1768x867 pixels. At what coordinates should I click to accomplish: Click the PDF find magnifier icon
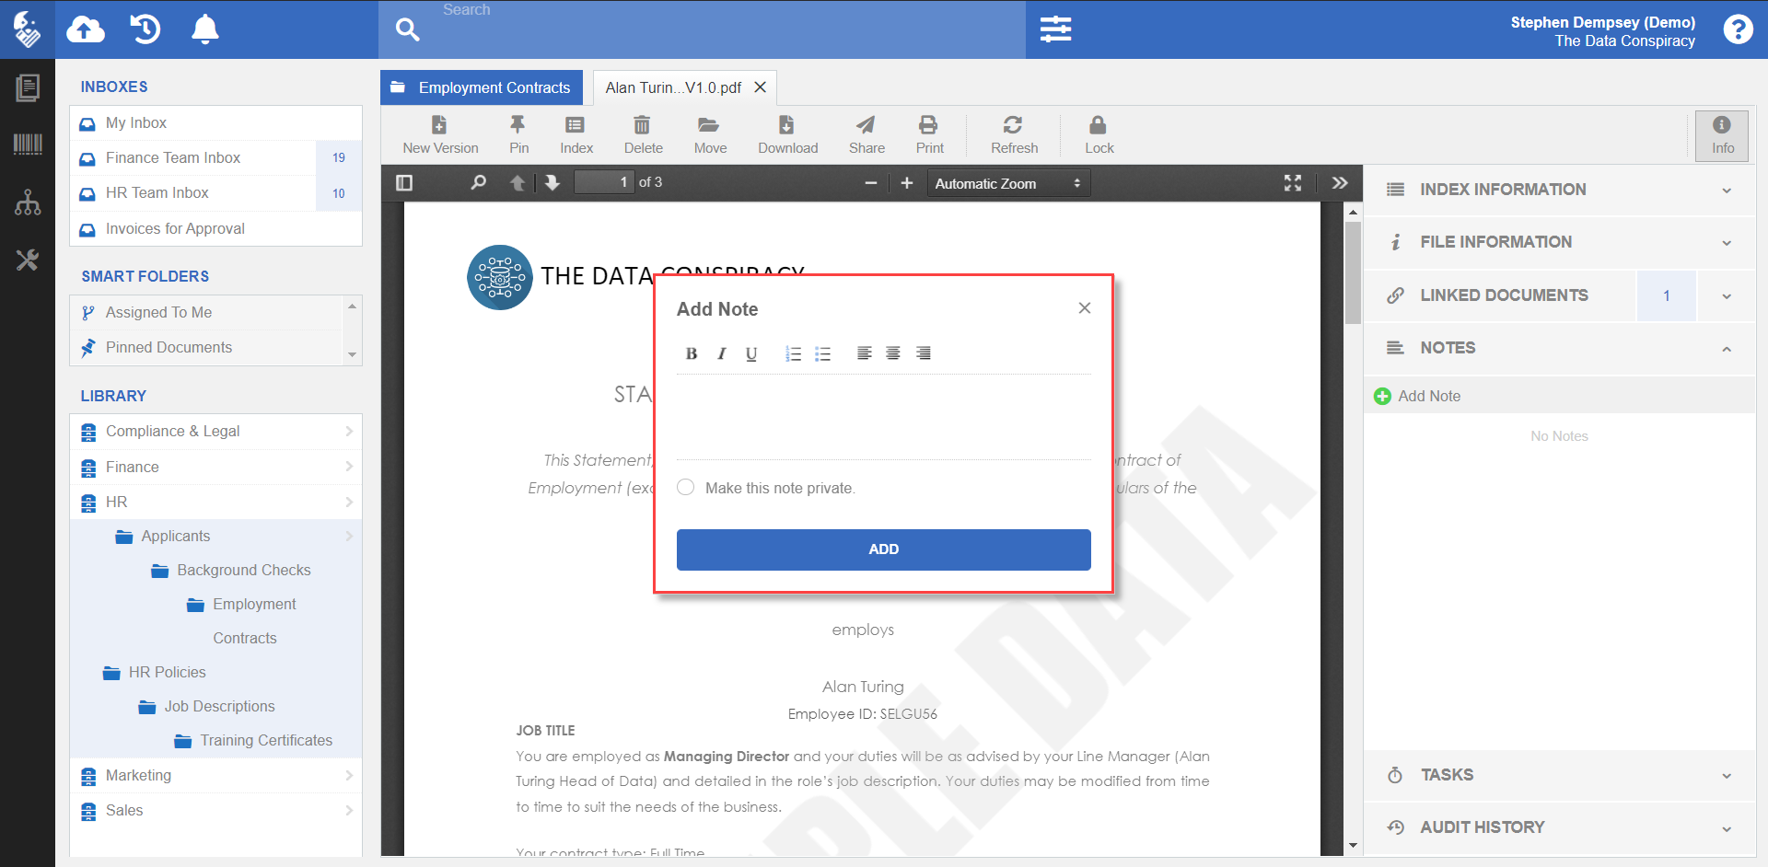tap(478, 183)
